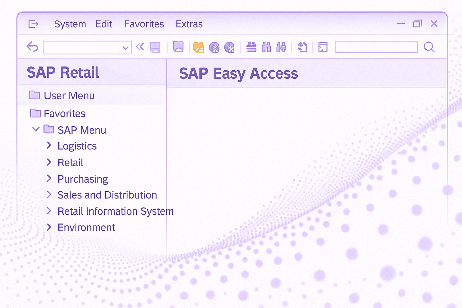This screenshot has height=308, width=462.
Task: Expand the Purchasing node chevron
Action: coord(49,178)
